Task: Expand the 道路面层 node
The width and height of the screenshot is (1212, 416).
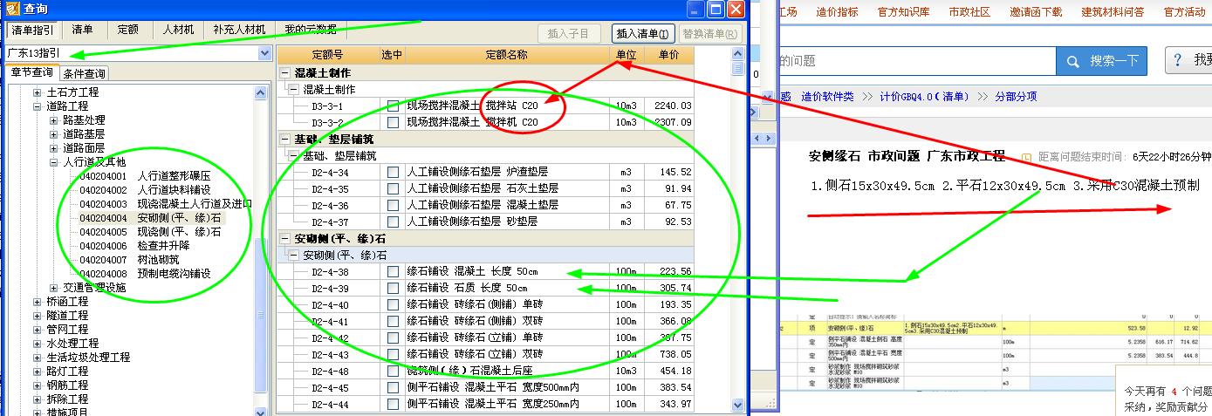Action: 53,148
